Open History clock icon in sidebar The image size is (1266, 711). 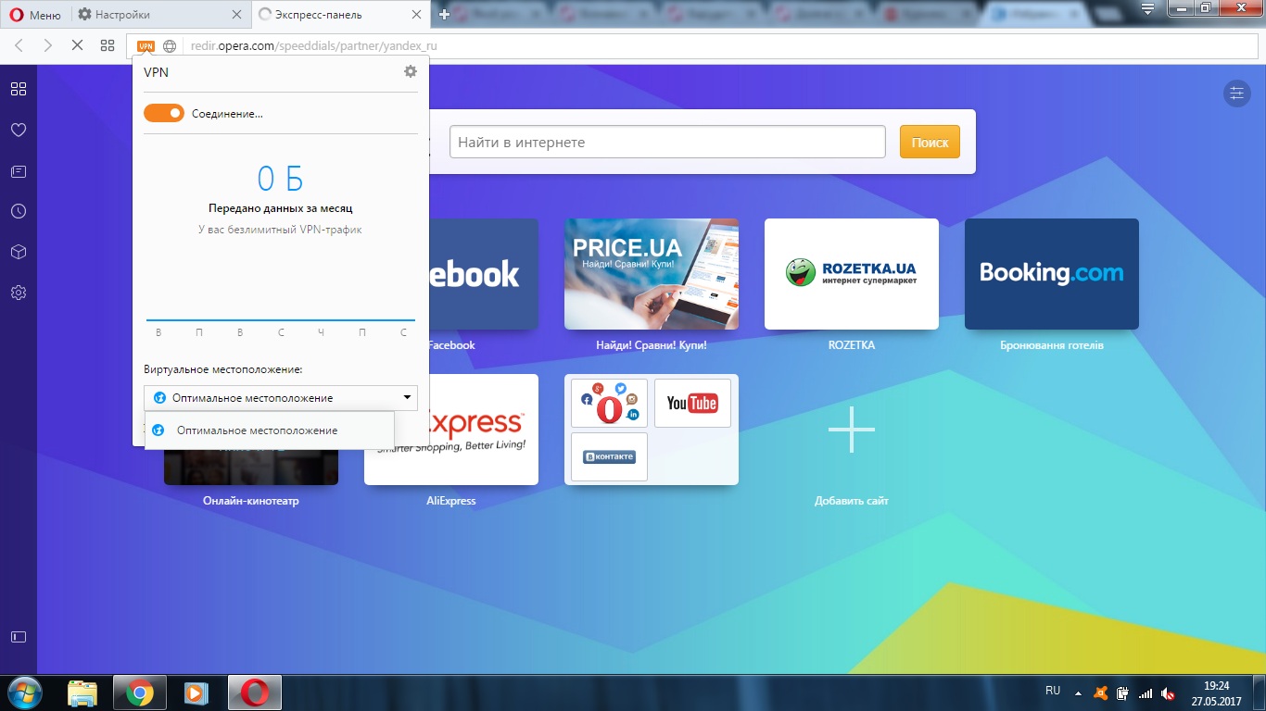tap(19, 211)
